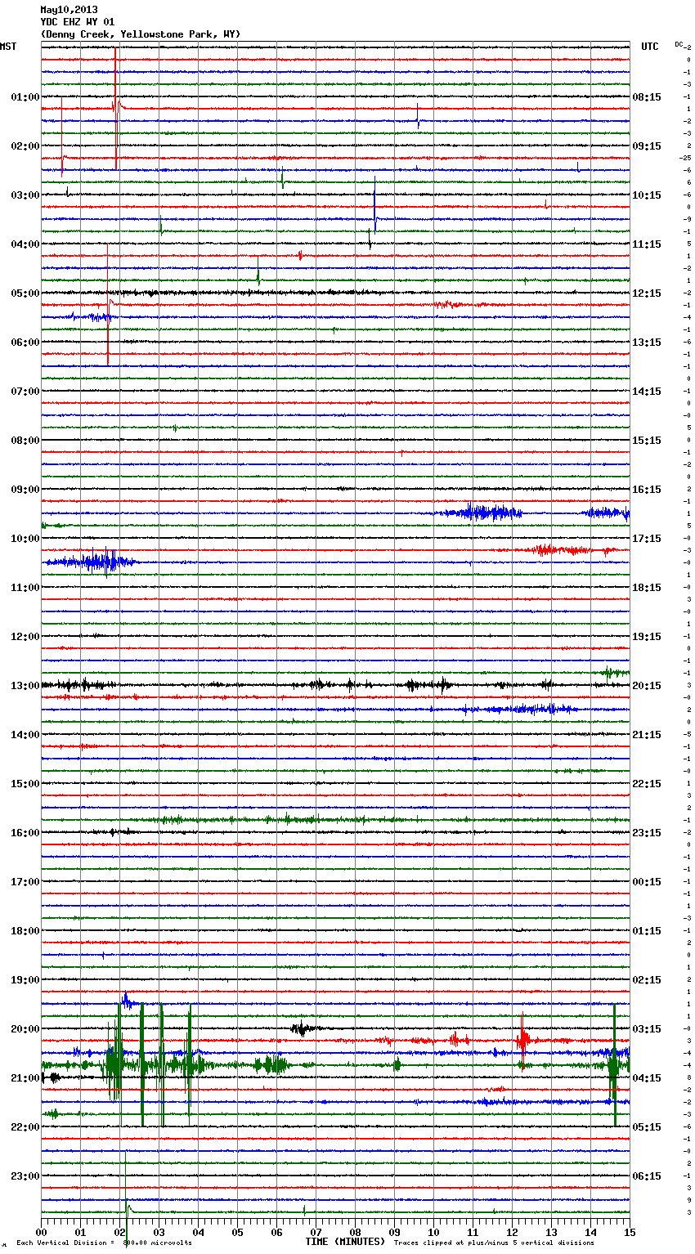The width and height of the screenshot is (695, 1254).
Task: Click the 19:15 UTC time label
Action: point(647,637)
